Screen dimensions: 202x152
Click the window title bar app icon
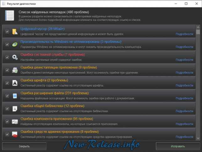click(4, 4)
